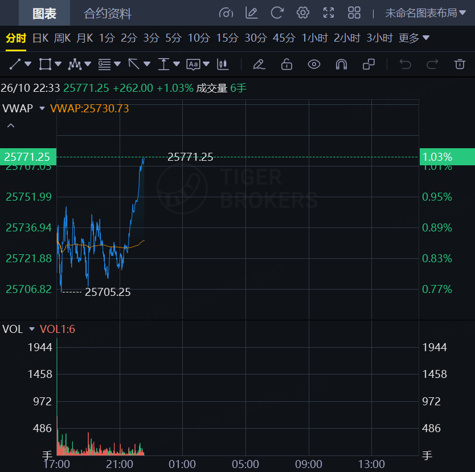This screenshot has height=472, width=475.
Task: Open line tool dropdown arrow
Action: coord(28,64)
